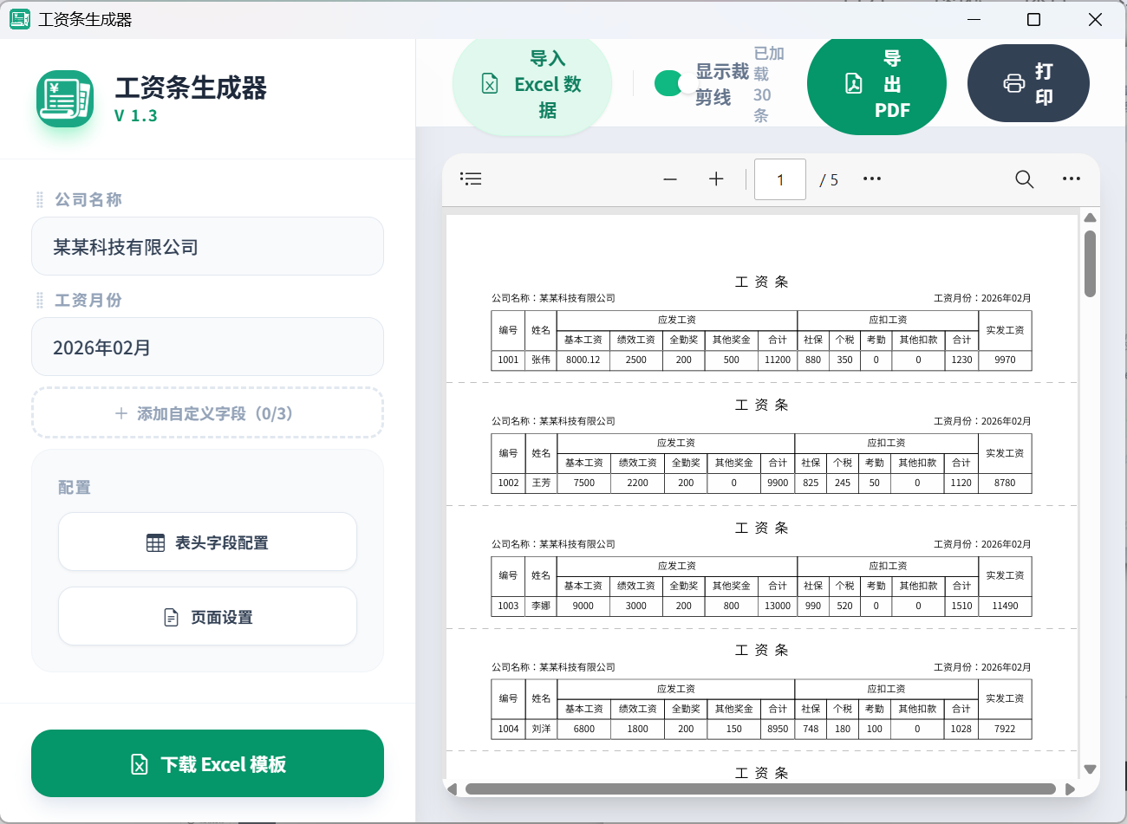Click the 配置 section heading

[x=75, y=488]
